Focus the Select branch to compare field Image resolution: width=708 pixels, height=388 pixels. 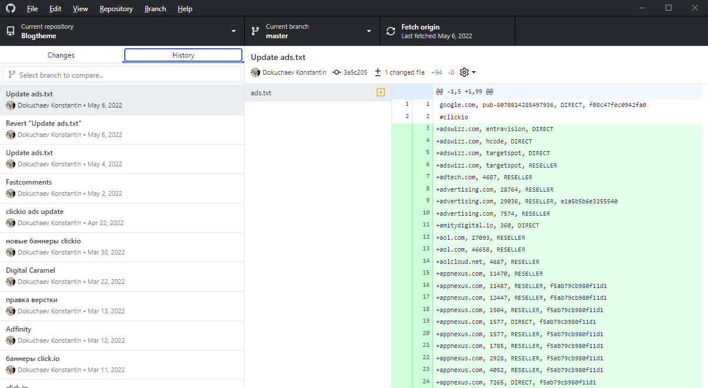pos(122,75)
